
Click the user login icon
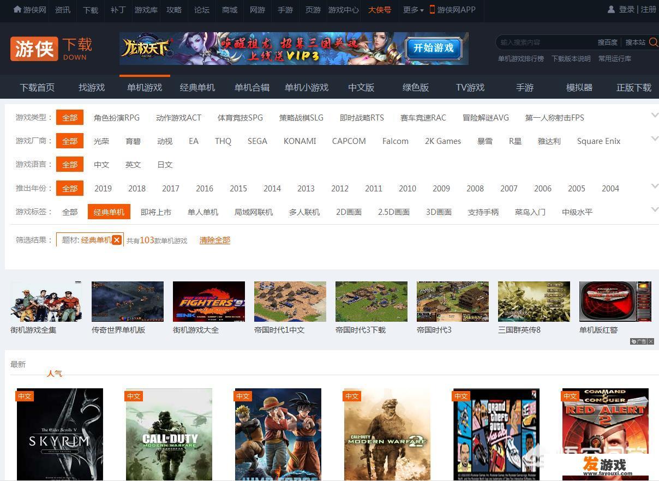(611, 9)
